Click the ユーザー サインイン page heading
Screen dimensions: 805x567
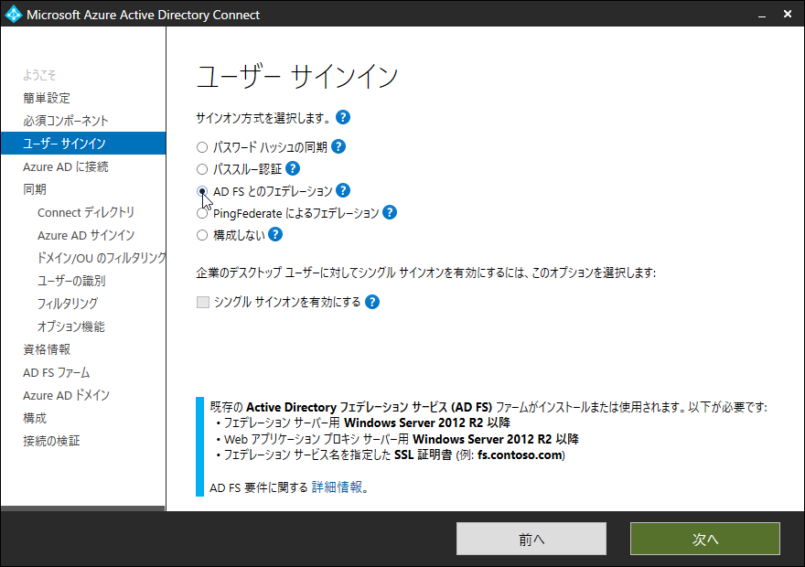tap(297, 77)
